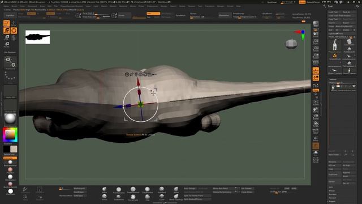This screenshot has width=362, height=204.
Task: Click gizmo customize gear icon
Action: click(127, 74)
